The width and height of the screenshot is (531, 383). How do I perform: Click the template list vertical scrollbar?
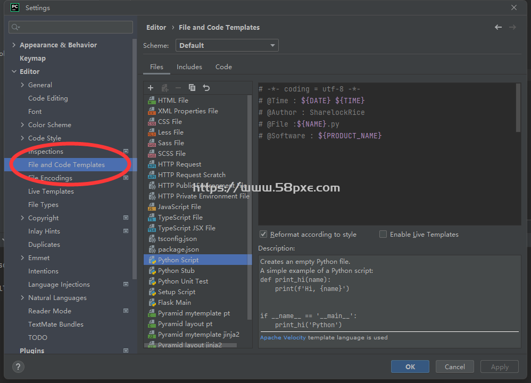pyautogui.click(x=250, y=206)
